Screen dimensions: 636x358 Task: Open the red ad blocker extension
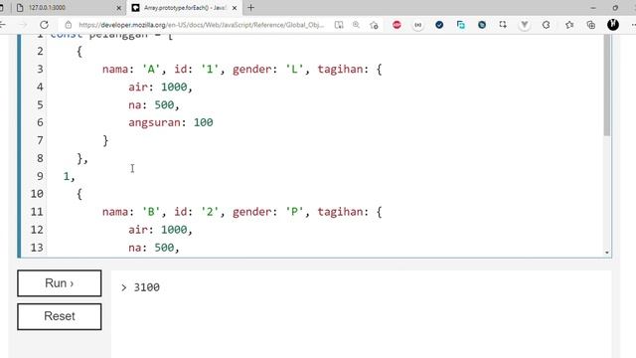(397, 25)
